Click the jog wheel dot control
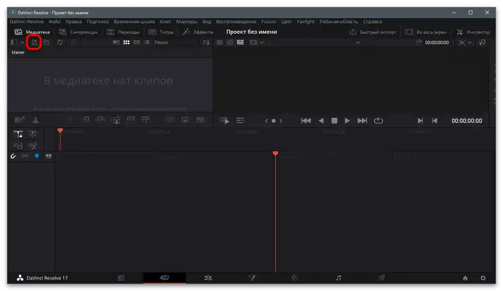503x291 pixels. coord(273,121)
